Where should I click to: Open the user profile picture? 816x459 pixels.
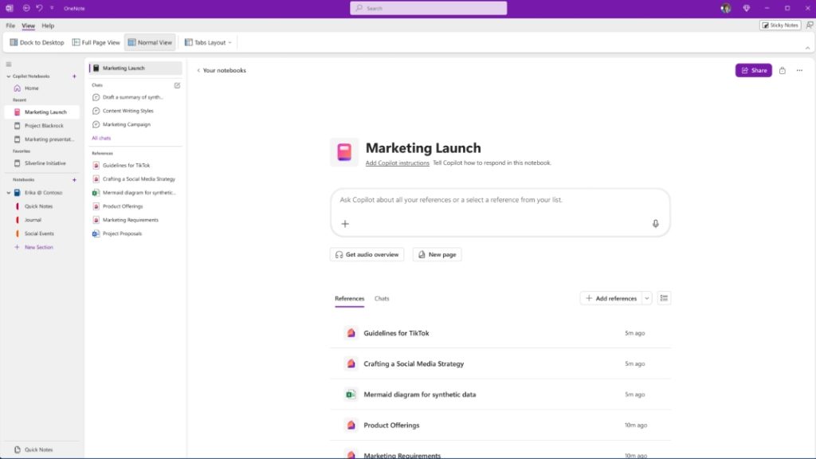coord(725,8)
